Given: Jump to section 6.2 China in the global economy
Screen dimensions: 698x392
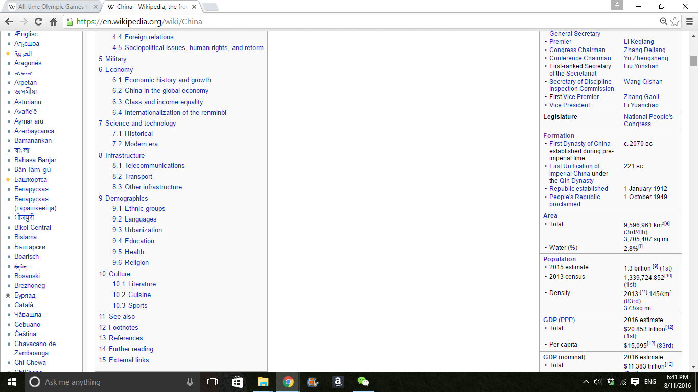Looking at the screenshot, I should (x=167, y=91).
